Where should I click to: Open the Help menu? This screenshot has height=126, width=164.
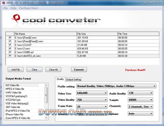[13, 8]
